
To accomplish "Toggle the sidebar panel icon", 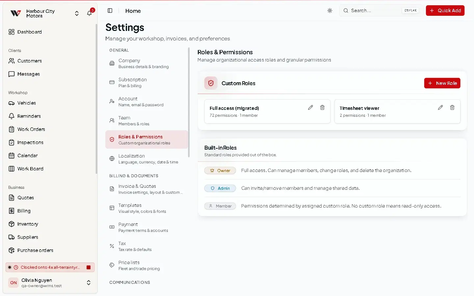I will coord(110,11).
